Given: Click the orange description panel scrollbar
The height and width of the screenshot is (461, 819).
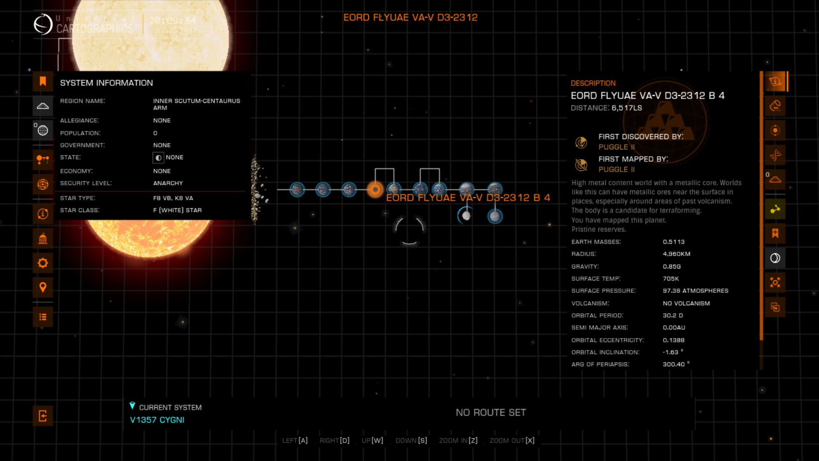Looking at the screenshot, I should (x=761, y=206).
